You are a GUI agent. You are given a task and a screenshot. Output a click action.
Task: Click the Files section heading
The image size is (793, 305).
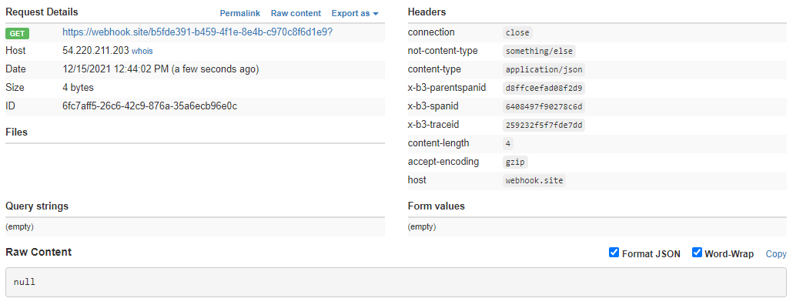[16, 132]
